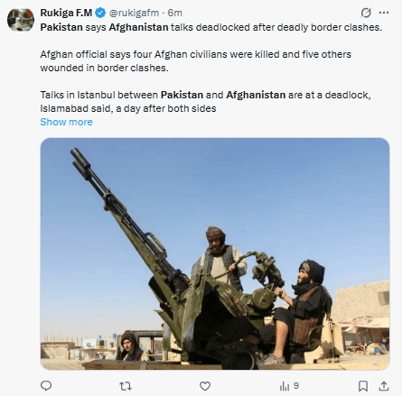The width and height of the screenshot is (402, 396).
Task: Open the attached anti-aircraft gun photo
Action: (x=215, y=253)
